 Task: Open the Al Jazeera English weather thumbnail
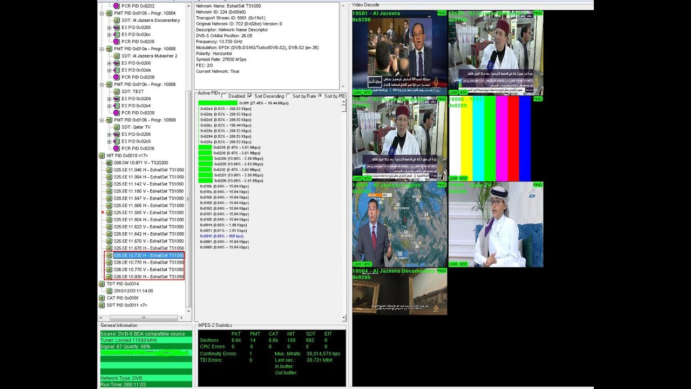(x=399, y=224)
